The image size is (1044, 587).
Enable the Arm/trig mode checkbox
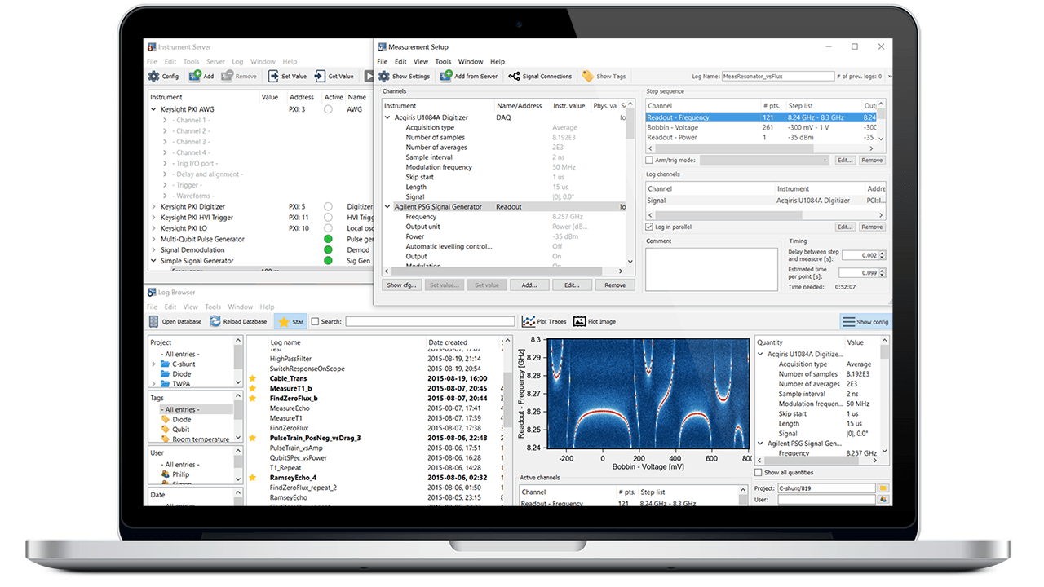(649, 161)
